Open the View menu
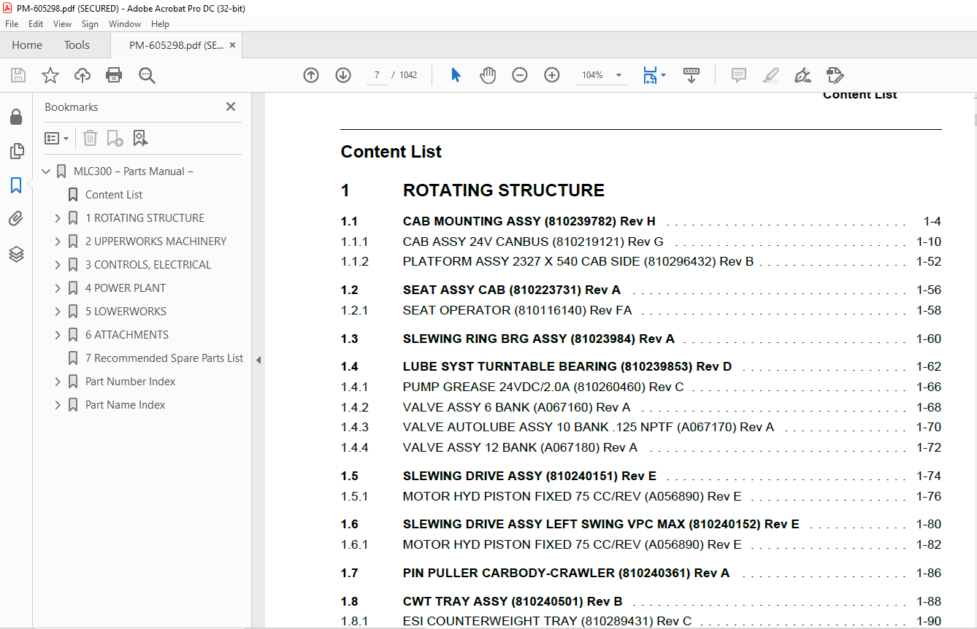This screenshot has width=977, height=629. [63, 24]
